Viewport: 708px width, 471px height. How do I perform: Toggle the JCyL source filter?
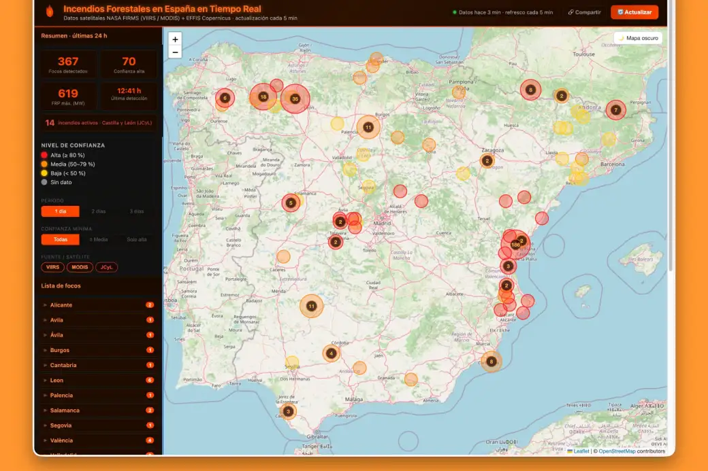[x=107, y=267]
